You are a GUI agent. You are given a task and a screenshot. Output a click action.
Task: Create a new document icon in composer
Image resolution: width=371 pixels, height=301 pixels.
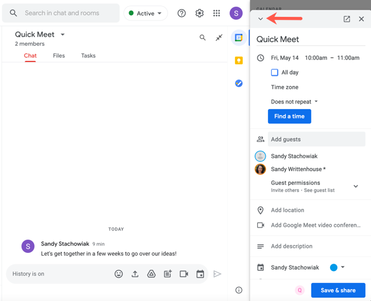point(168,274)
